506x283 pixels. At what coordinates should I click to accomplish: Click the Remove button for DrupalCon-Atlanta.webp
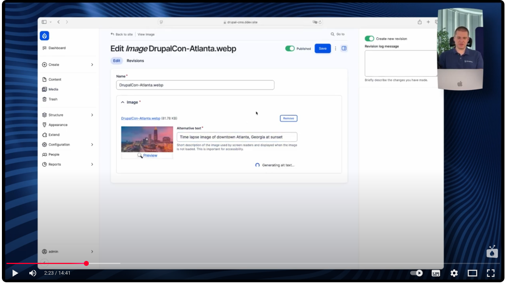(x=288, y=118)
